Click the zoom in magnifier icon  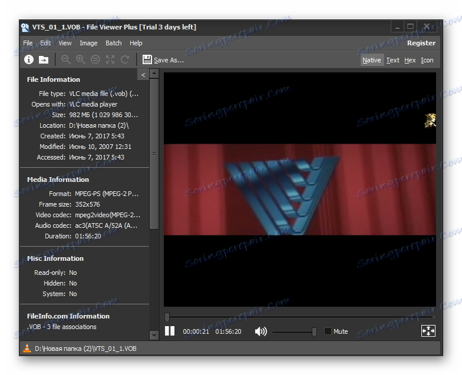click(80, 60)
